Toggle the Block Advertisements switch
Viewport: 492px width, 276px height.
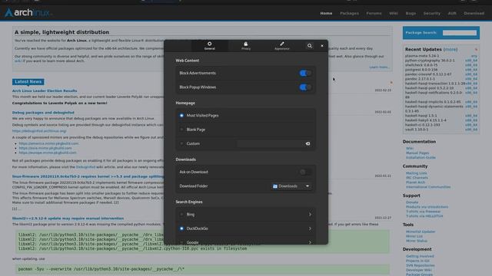coord(305,74)
